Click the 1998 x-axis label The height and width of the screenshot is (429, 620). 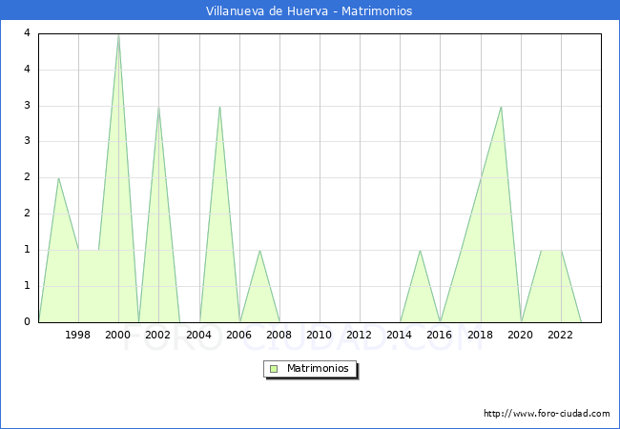(78, 335)
